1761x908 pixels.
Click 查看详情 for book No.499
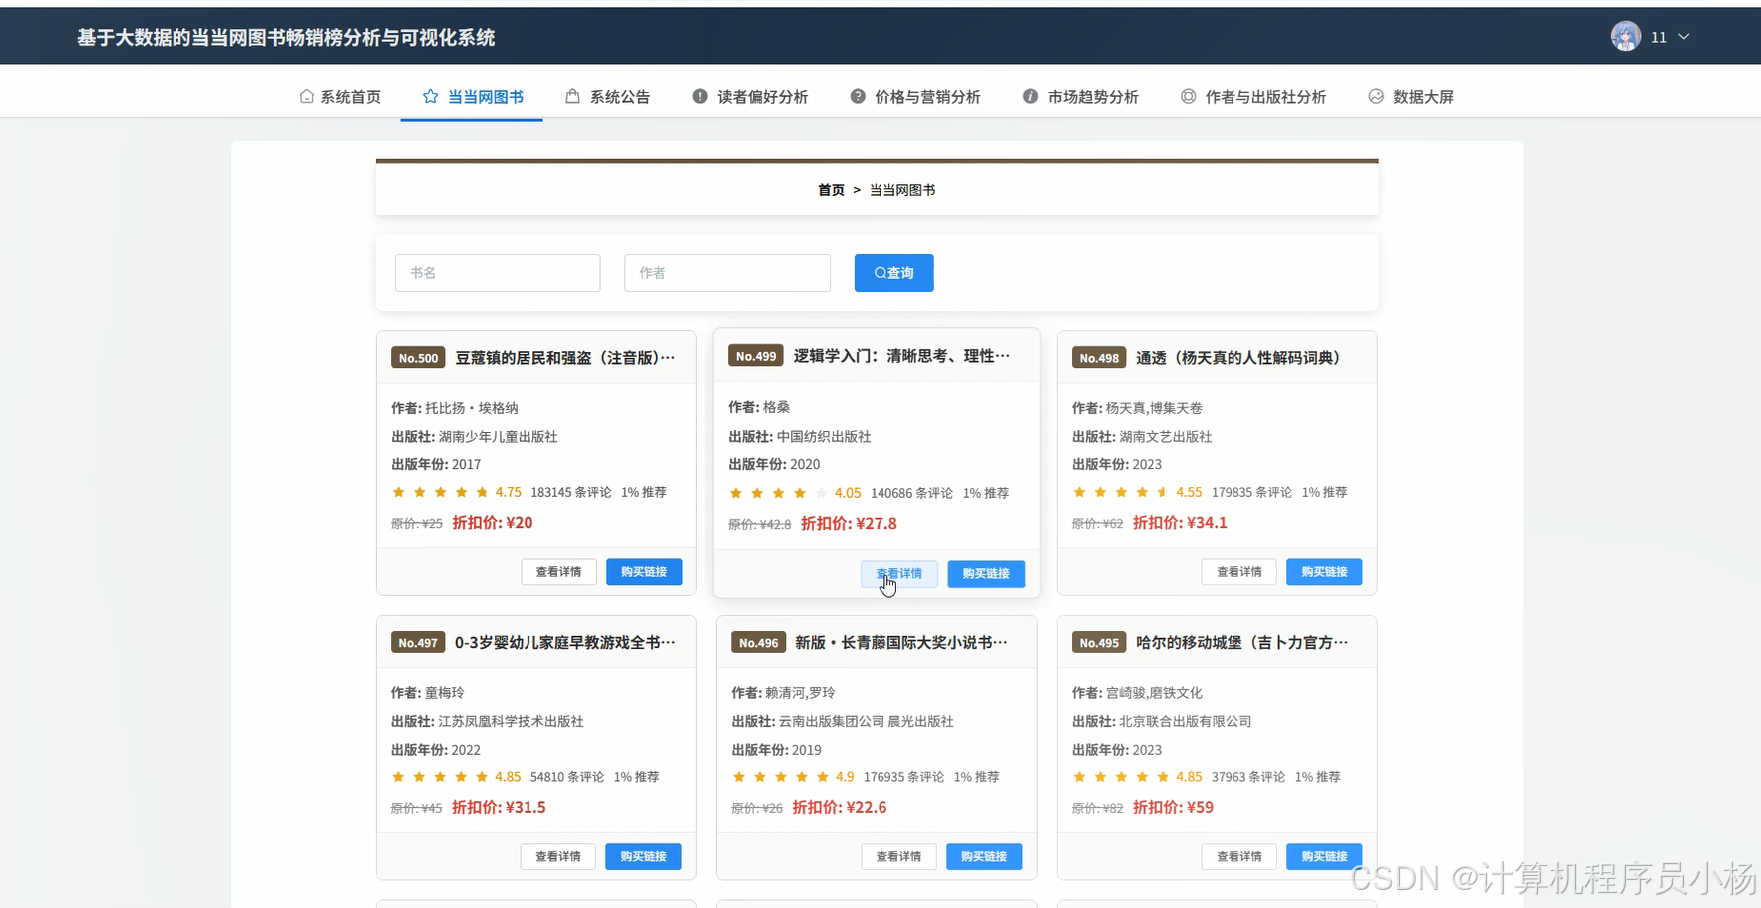899,574
